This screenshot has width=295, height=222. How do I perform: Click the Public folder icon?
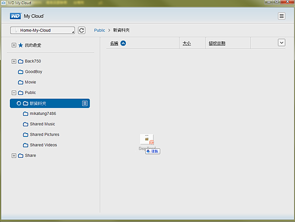(x=21, y=93)
